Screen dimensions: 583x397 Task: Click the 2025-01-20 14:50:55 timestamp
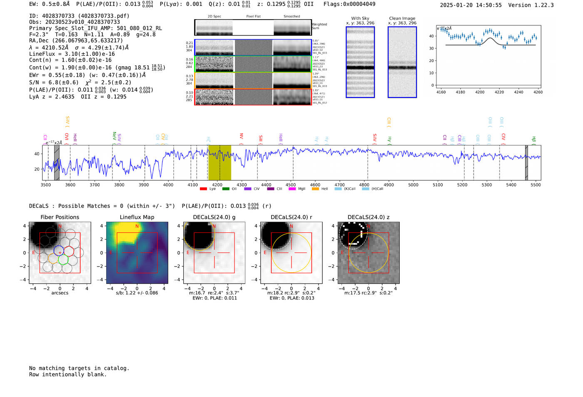[x=471, y=5]
